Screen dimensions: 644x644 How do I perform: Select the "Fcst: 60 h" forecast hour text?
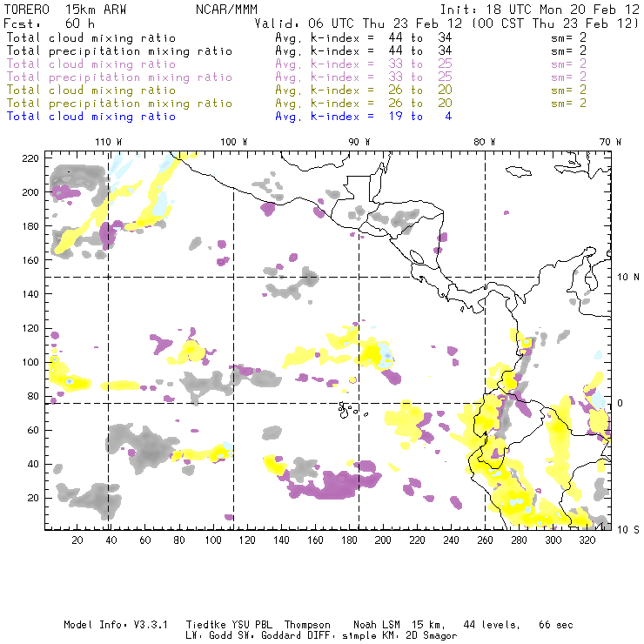click(x=50, y=23)
